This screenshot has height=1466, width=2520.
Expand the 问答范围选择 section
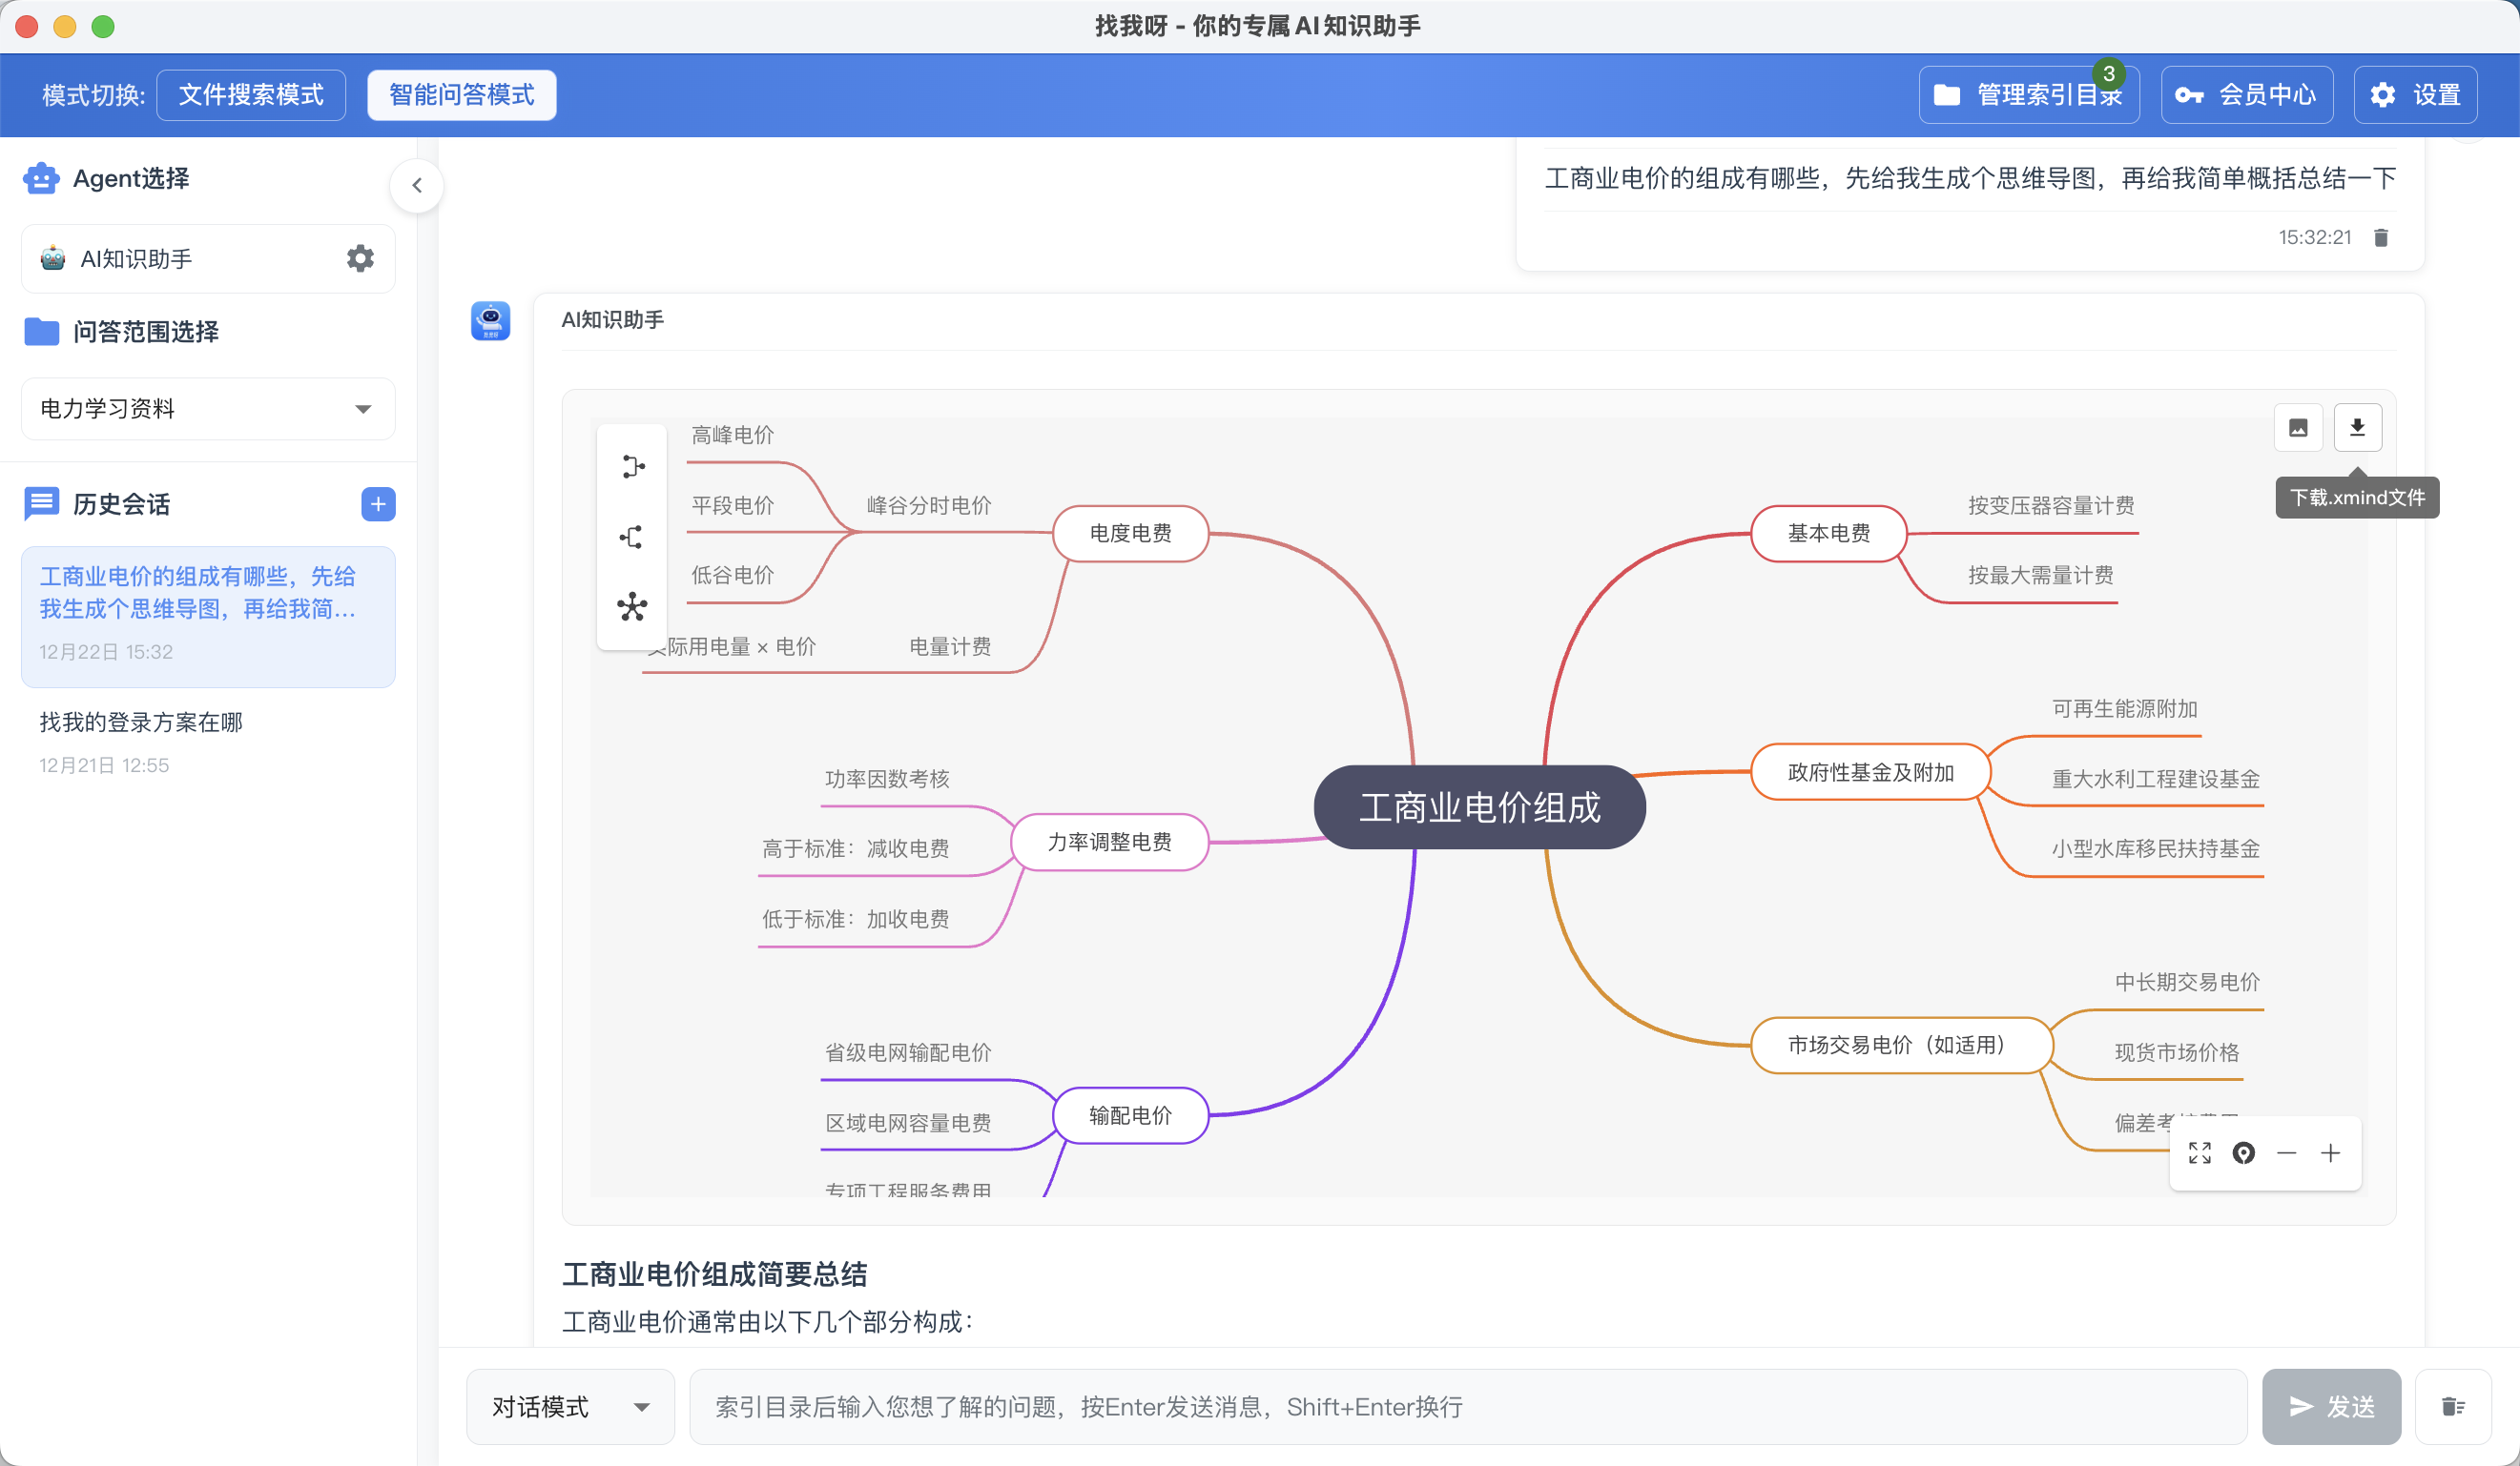146,331
